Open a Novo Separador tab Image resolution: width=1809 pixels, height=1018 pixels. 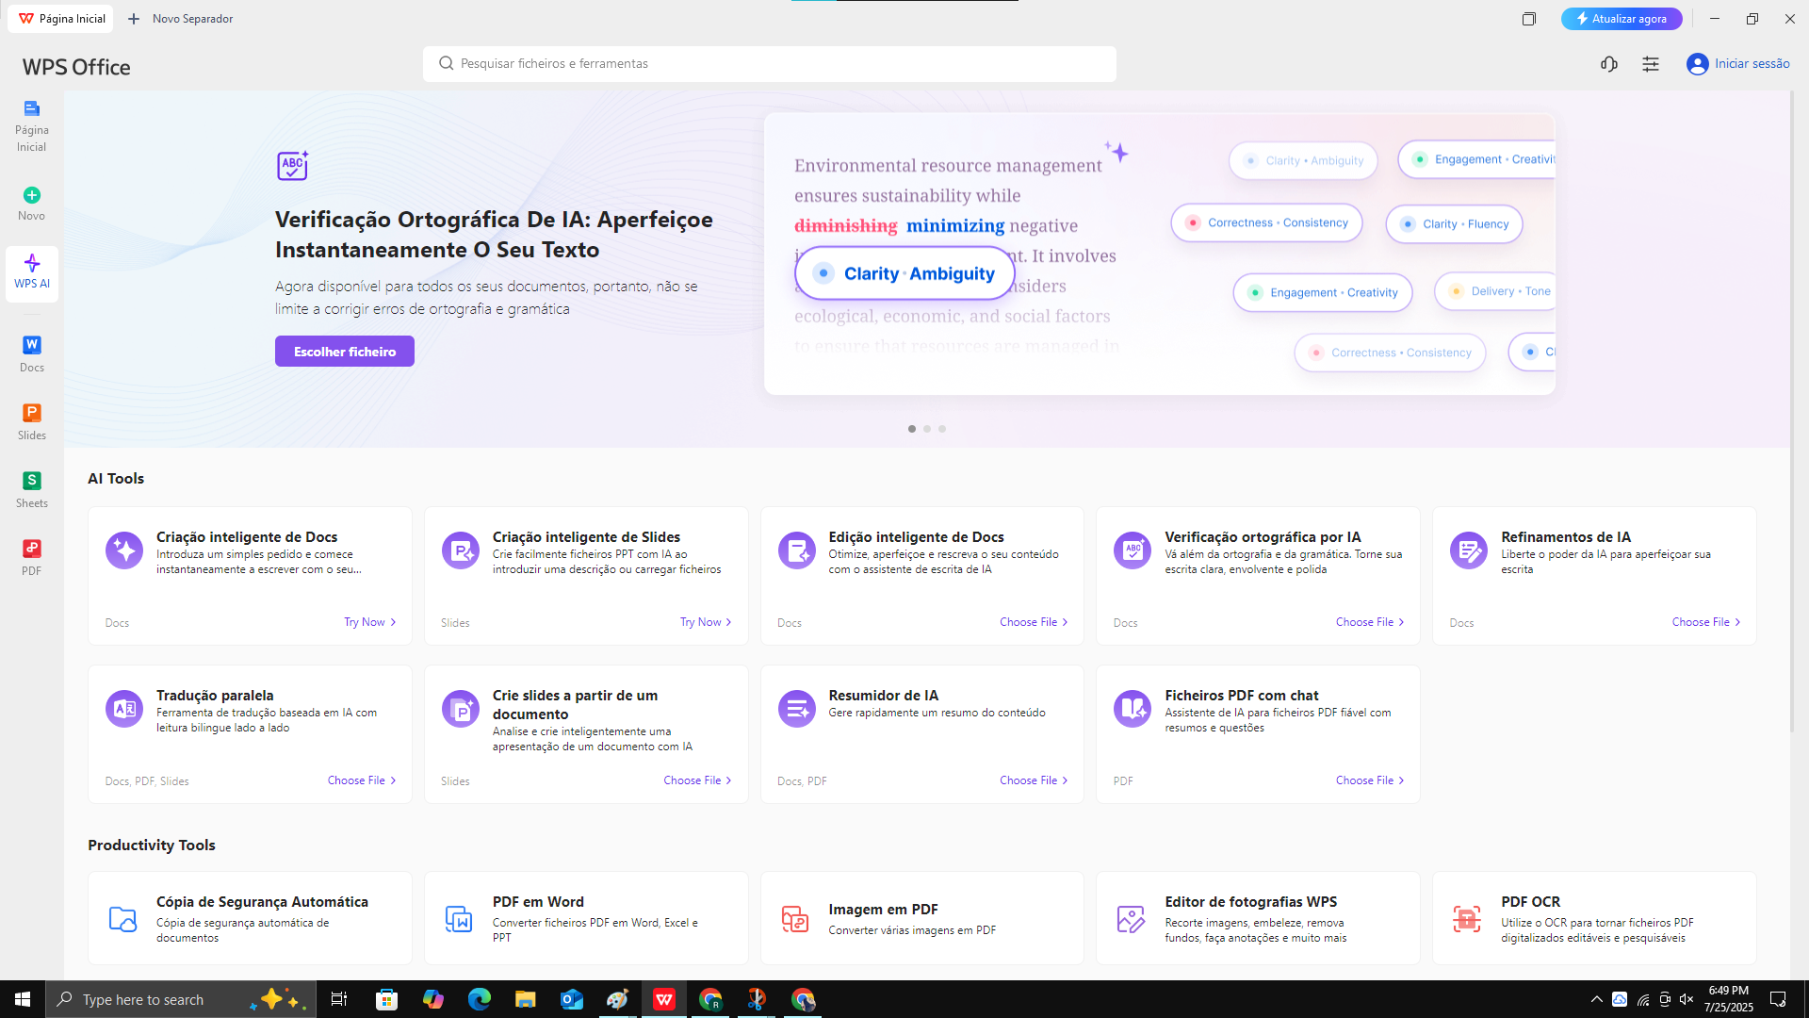(180, 19)
